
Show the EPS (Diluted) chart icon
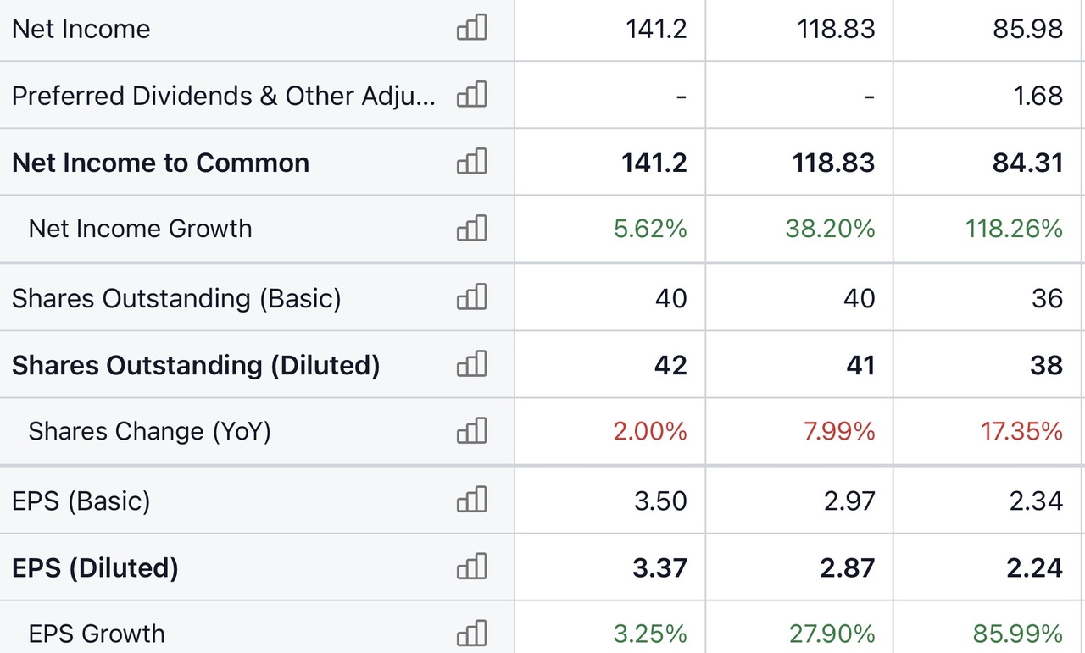[x=472, y=567]
